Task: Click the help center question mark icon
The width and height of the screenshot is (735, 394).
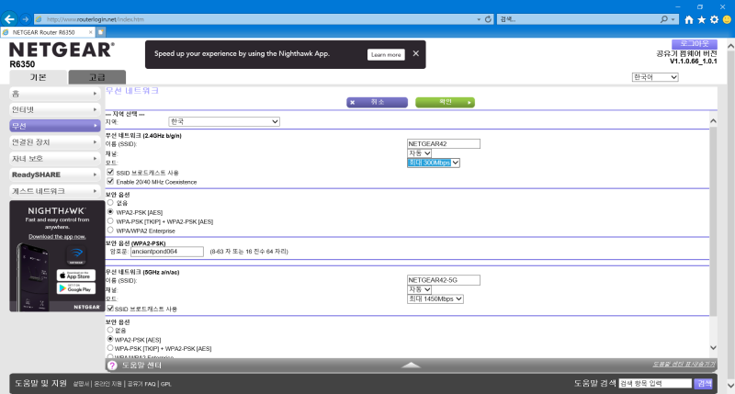Action: [x=112, y=366]
